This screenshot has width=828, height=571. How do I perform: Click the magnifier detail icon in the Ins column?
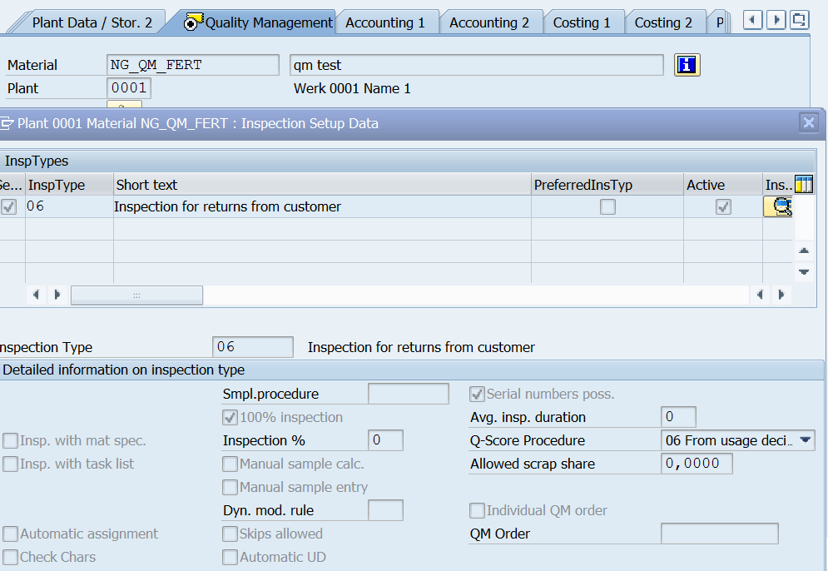coord(777,206)
